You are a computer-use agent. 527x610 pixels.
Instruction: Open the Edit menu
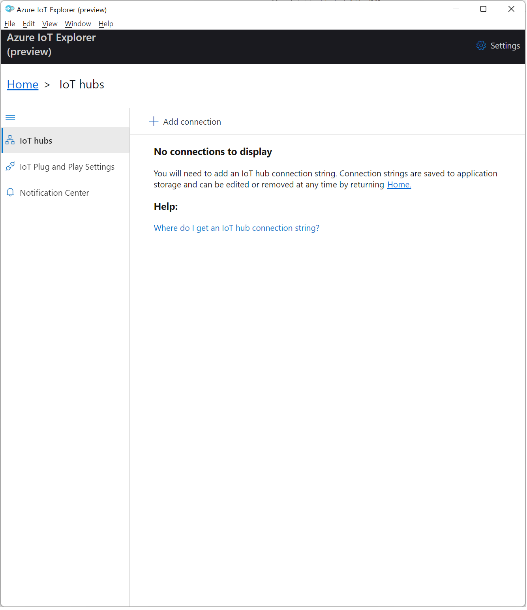pos(28,24)
